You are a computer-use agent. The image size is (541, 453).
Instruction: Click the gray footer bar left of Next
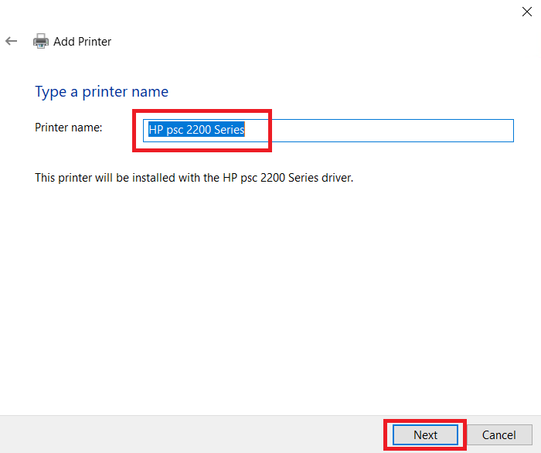click(x=193, y=434)
